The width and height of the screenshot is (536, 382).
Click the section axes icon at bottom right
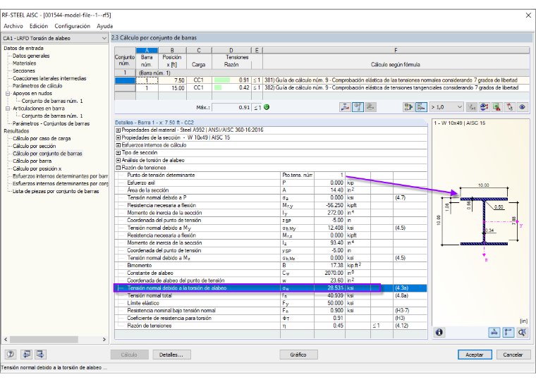point(508,332)
